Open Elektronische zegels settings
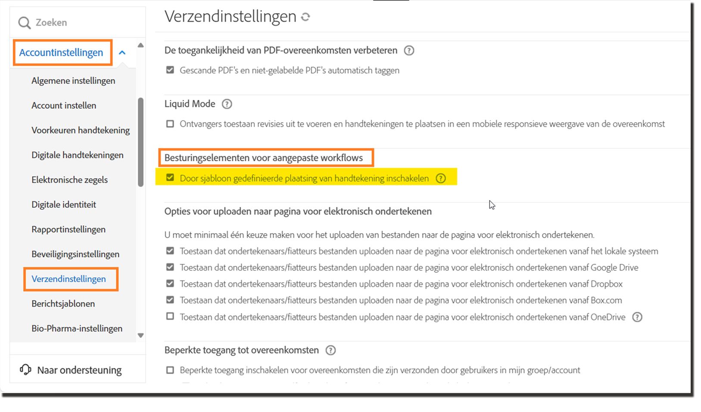701x412 pixels. click(x=70, y=180)
